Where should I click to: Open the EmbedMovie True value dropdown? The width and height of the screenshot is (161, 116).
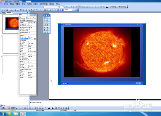pos(35,39)
